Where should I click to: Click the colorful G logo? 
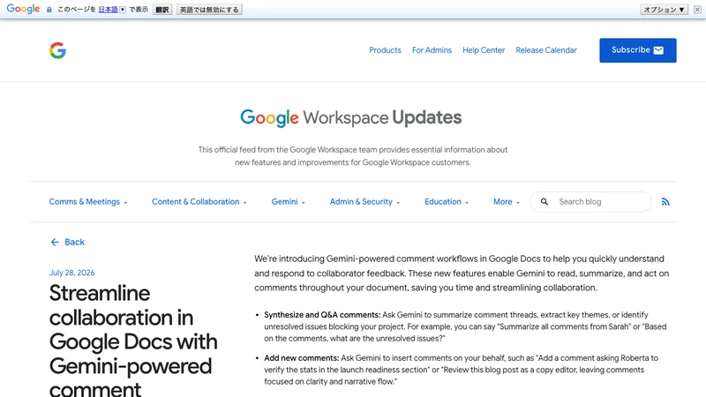pos(57,50)
